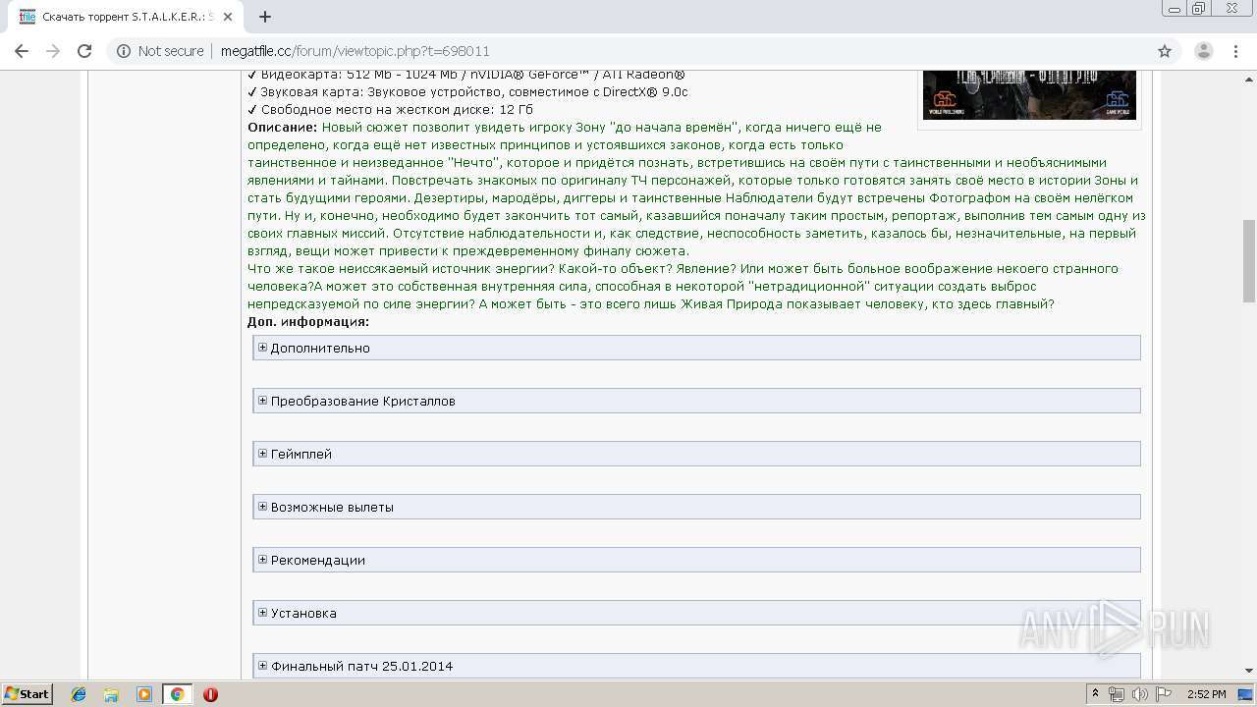Image resolution: width=1257 pixels, height=707 pixels.
Task: Show hidden system tray icons
Action: [x=1095, y=694]
